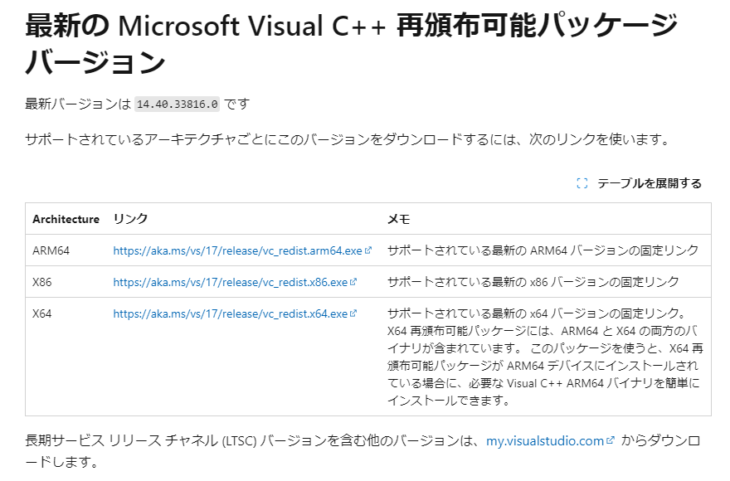Image resolution: width=730 pixels, height=481 pixels.
Task: Open the vc_redist.x64.exe link
Action: [231, 313]
